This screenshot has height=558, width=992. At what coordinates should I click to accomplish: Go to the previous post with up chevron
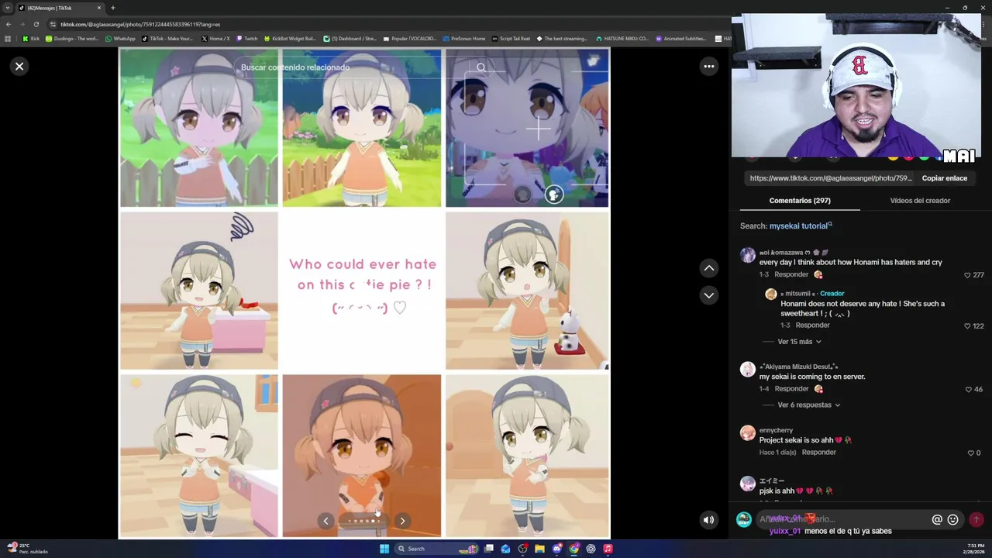[708, 267]
